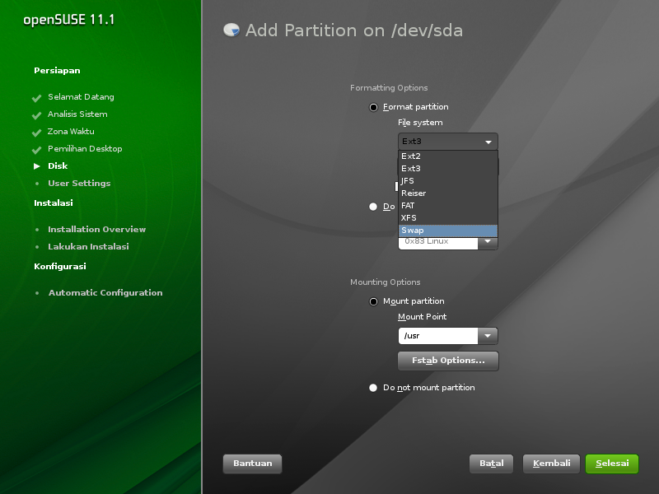The width and height of the screenshot is (659, 494).
Task: Click the Batal cancel button
Action: click(491, 464)
